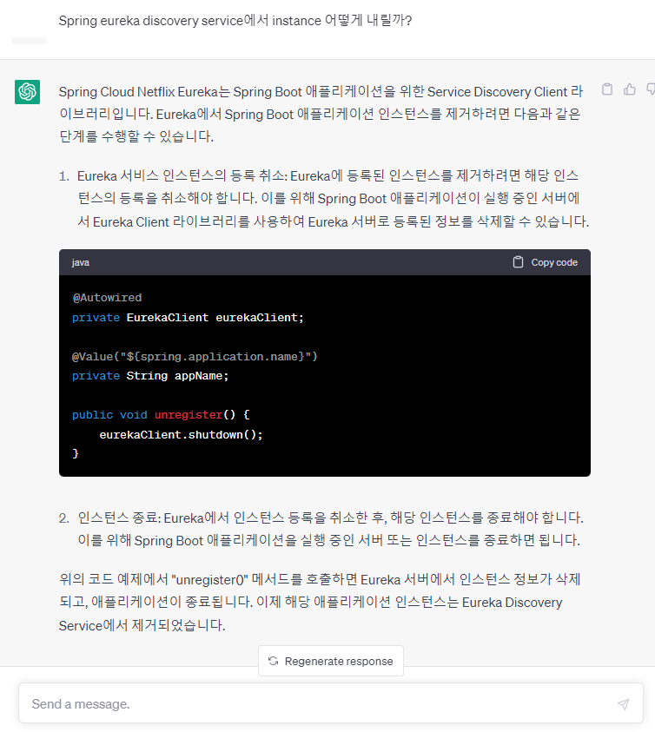Focus the Send a message input field
The width and height of the screenshot is (655, 732).
point(331,703)
